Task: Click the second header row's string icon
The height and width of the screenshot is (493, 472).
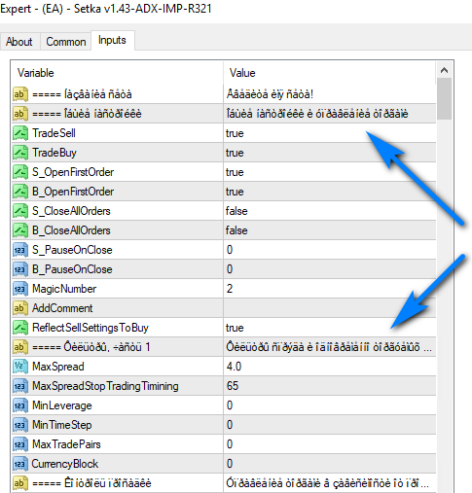Action: tap(20, 114)
